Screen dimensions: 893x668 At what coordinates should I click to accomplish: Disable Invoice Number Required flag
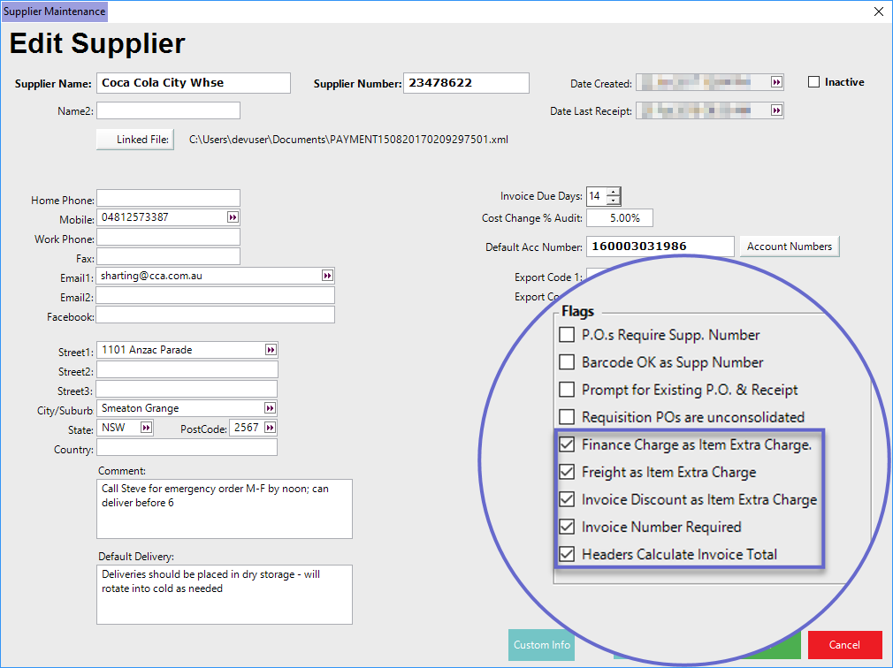tap(567, 528)
